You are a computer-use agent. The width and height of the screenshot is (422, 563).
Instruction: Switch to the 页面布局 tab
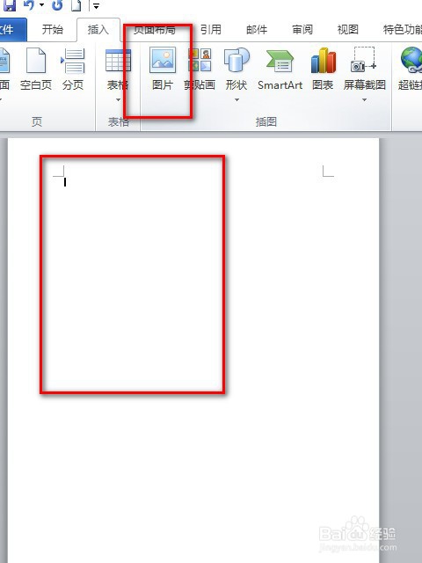[155, 29]
